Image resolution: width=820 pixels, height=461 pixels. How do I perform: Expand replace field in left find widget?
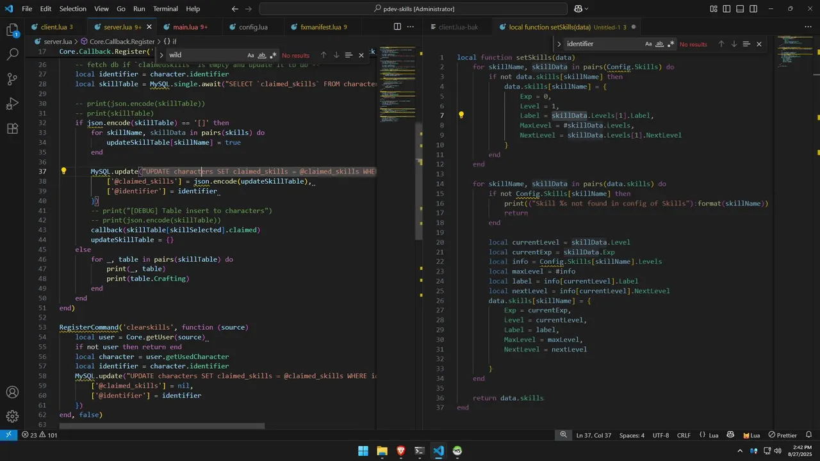click(x=161, y=55)
